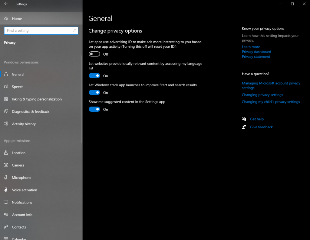Click the Speech icon in sidebar
Image resolution: width=310 pixels, height=240 pixels.
pos(6,87)
